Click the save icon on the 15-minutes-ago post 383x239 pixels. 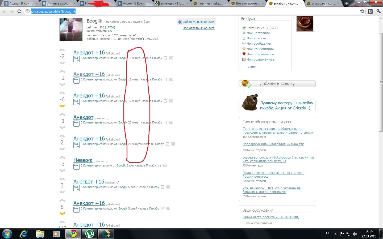point(166,58)
